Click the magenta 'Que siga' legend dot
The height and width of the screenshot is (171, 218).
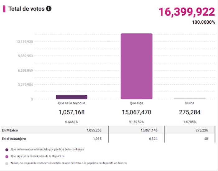pos(7,156)
